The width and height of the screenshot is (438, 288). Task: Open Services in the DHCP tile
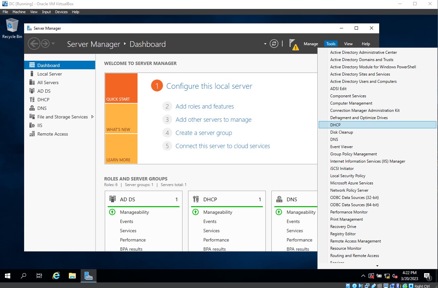[x=212, y=231]
